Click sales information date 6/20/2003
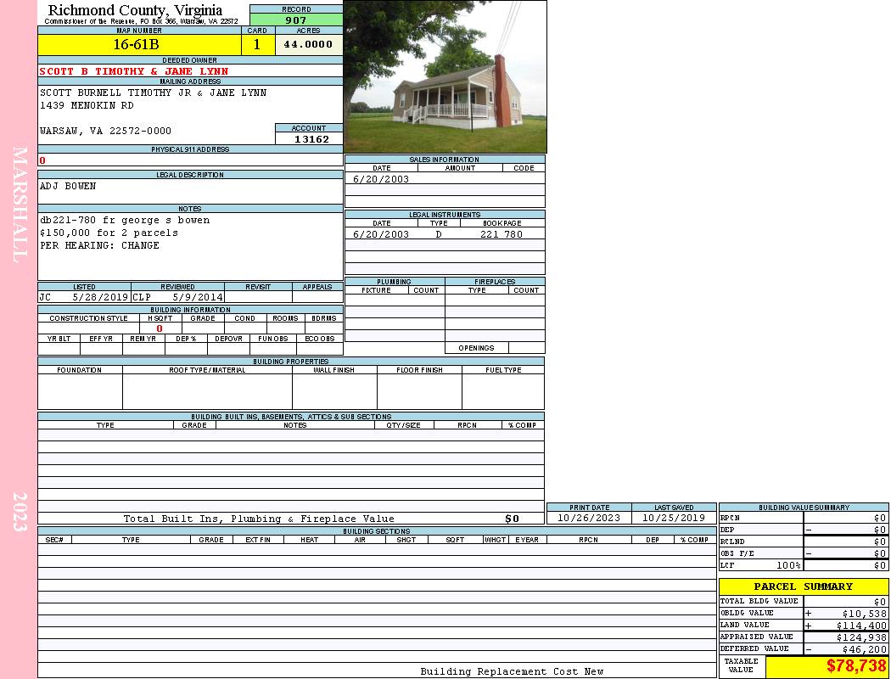This screenshot has width=891, height=679. 381,179
